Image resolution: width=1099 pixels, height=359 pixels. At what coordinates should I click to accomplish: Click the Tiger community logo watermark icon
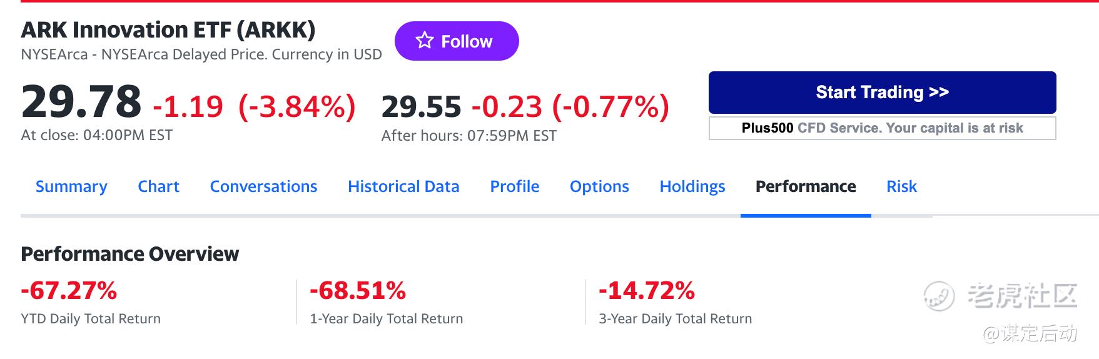click(x=939, y=296)
